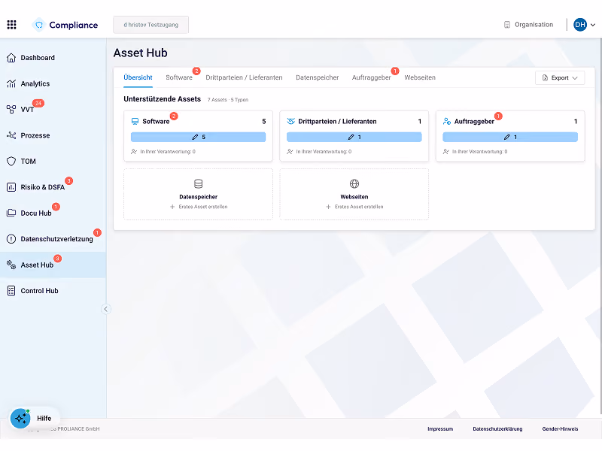This screenshot has width=602, height=451.
Task: Click the Dashboard house icon
Action: 11,58
